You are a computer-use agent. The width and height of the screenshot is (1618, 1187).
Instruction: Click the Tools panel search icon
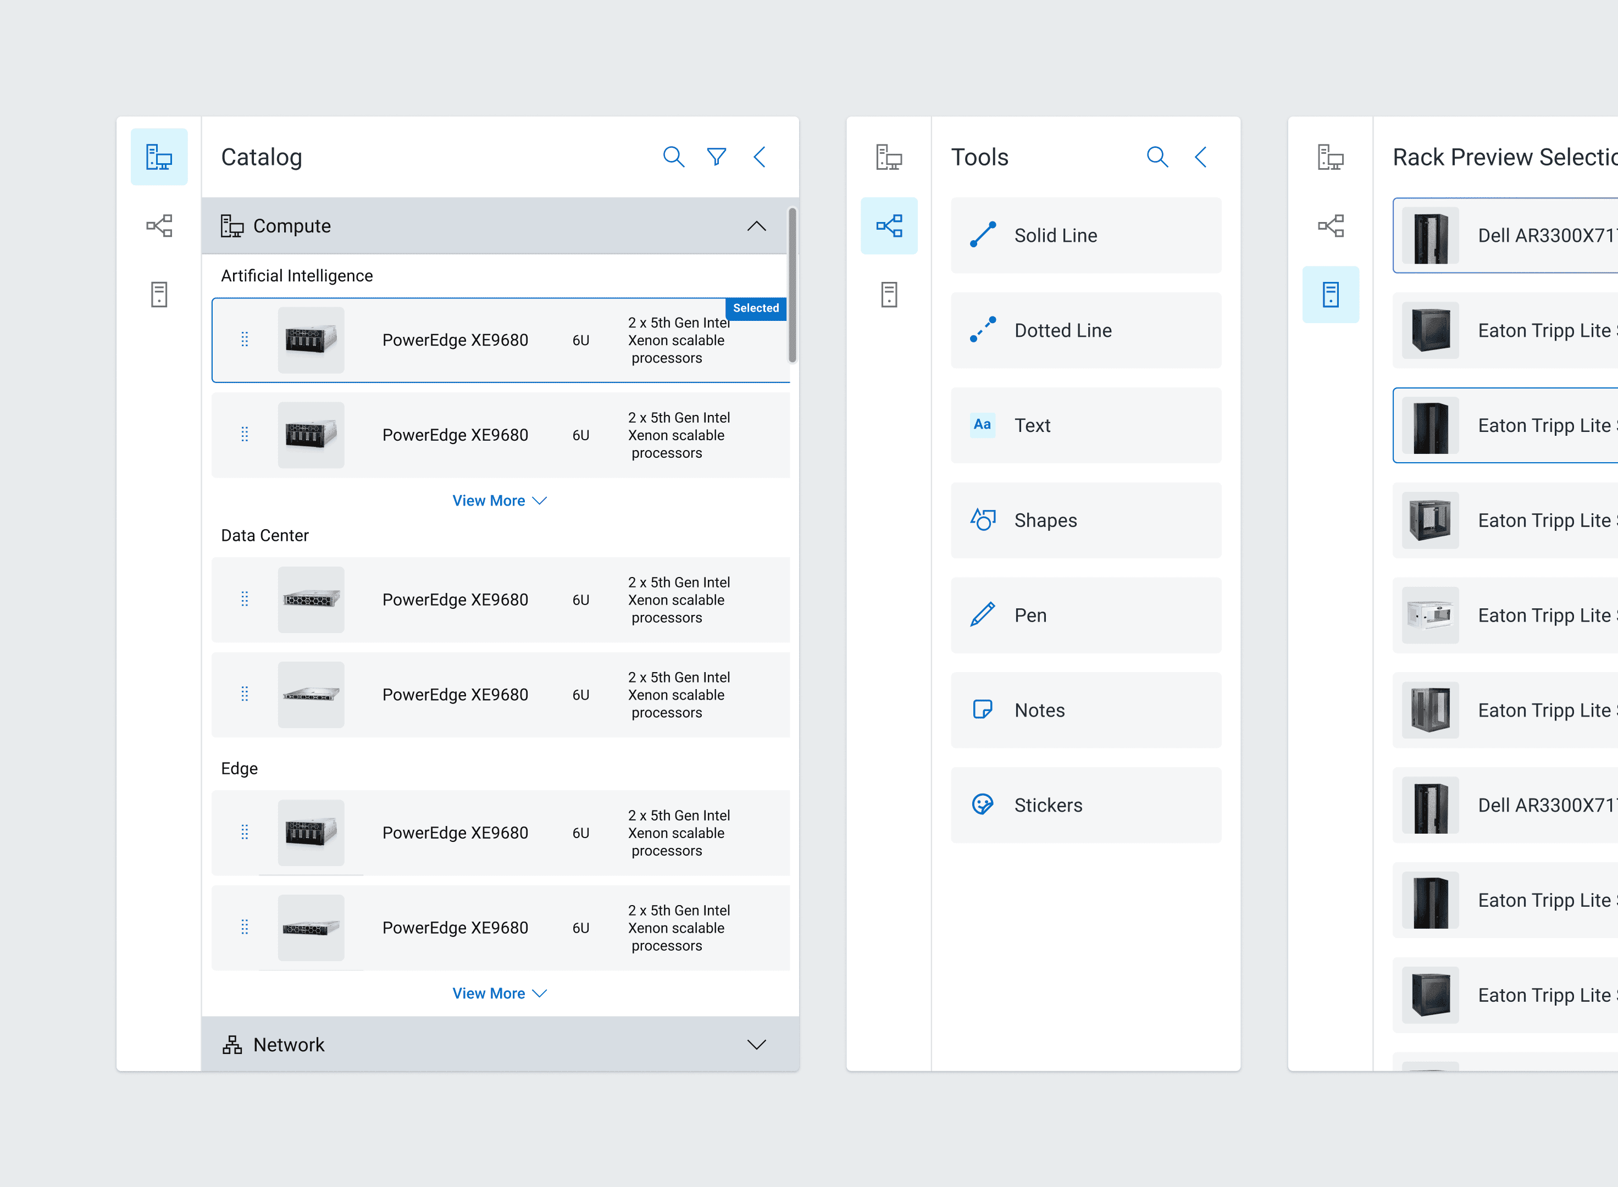click(1157, 157)
